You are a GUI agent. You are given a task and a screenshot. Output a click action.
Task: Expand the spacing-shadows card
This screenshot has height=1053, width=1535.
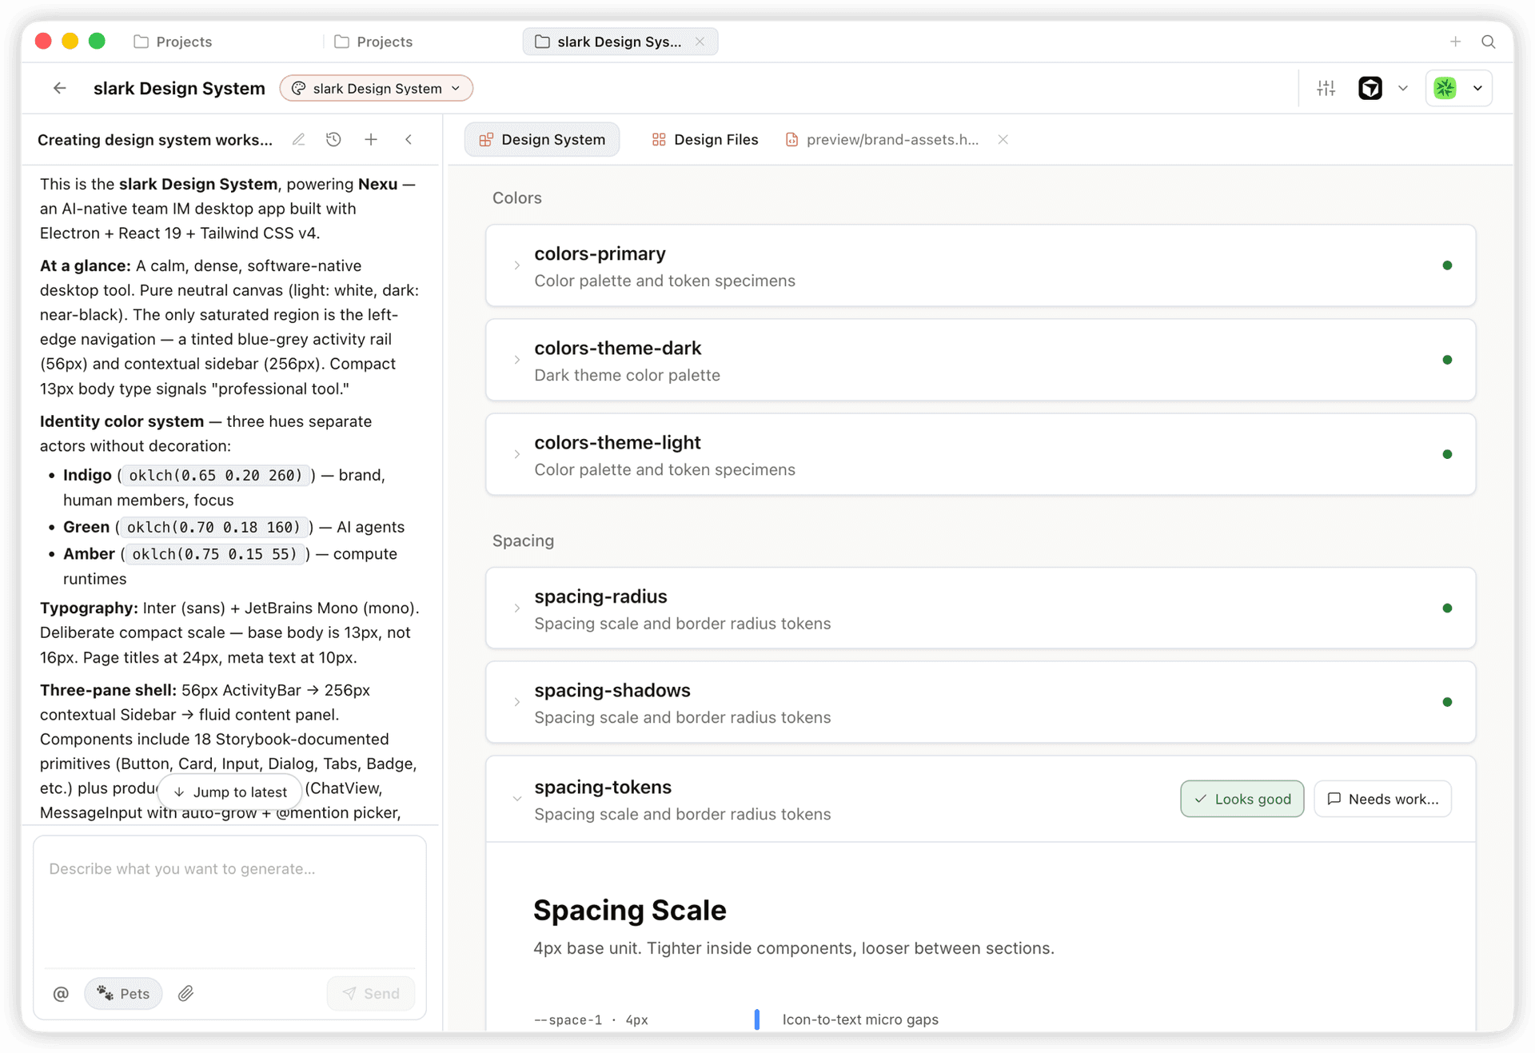click(x=517, y=702)
